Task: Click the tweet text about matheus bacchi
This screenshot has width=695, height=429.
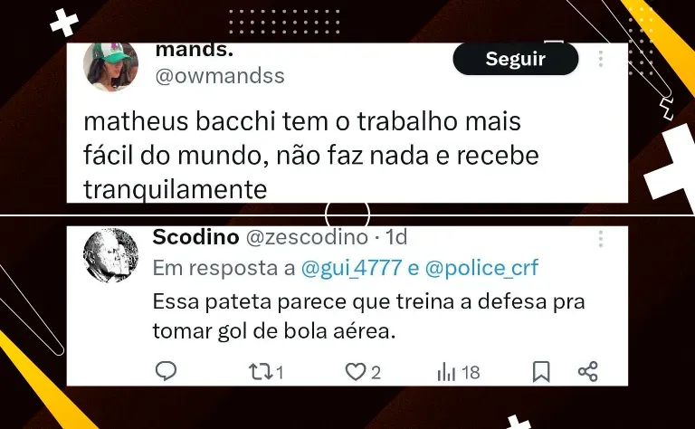Action: coord(310,155)
